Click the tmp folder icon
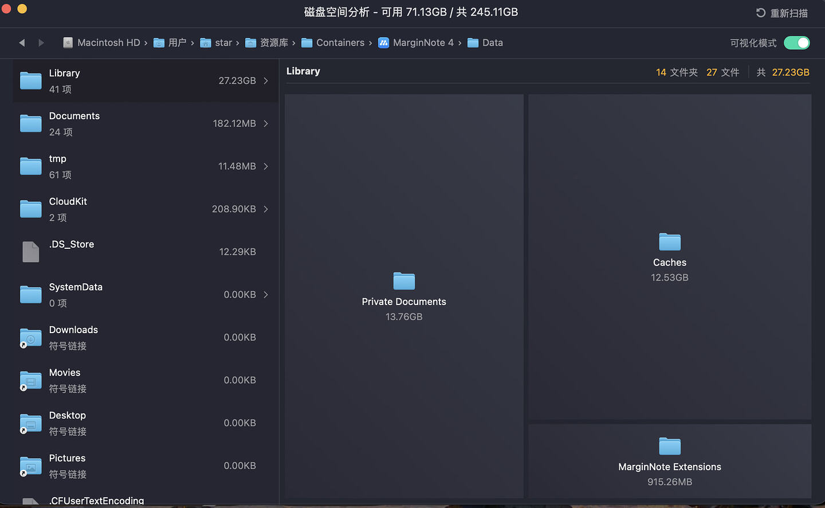The image size is (825, 508). (31, 166)
